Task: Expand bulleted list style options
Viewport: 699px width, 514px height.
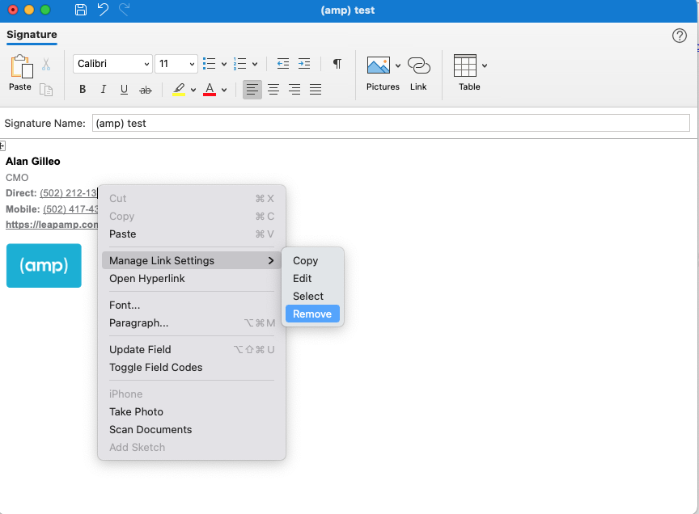Action: pyautogui.click(x=224, y=64)
